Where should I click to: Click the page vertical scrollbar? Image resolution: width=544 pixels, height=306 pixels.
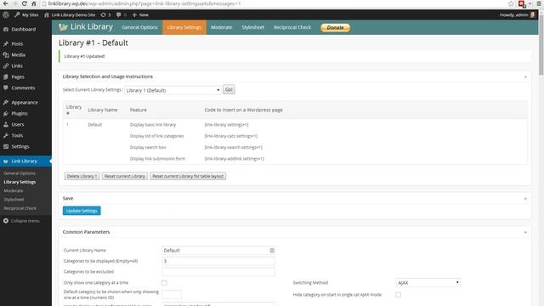(x=541, y=45)
